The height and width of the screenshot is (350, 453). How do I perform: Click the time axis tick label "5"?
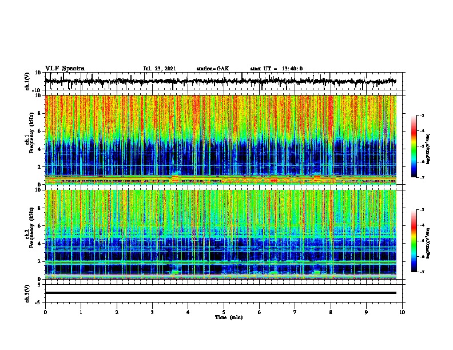[224, 312]
